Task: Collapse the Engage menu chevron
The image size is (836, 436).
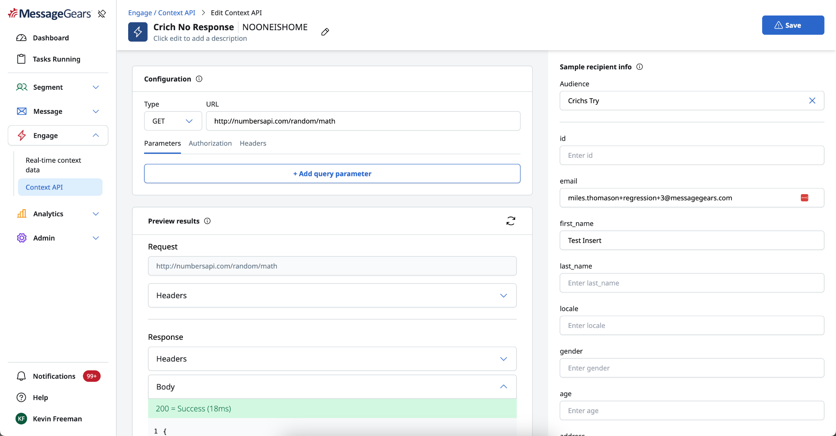Action: pyautogui.click(x=96, y=135)
